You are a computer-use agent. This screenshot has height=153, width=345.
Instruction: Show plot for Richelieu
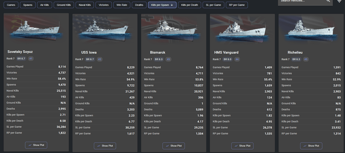tap(311, 146)
